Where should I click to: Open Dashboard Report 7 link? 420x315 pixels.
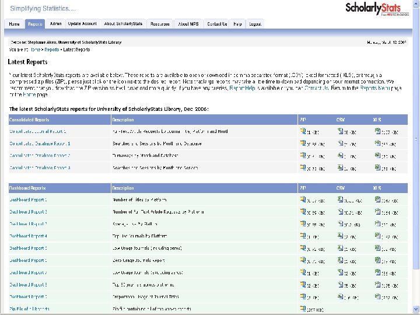pyautogui.click(x=28, y=272)
